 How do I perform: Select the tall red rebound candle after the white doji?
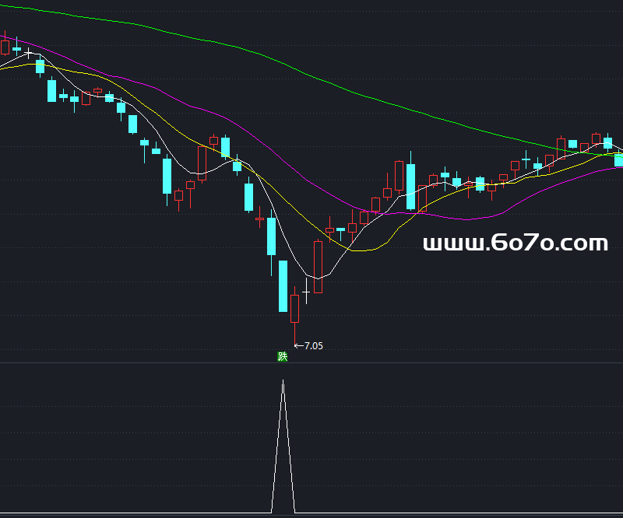pyautogui.click(x=318, y=267)
